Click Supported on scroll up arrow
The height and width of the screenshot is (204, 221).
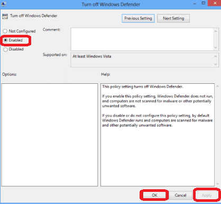tap(216, 56)
